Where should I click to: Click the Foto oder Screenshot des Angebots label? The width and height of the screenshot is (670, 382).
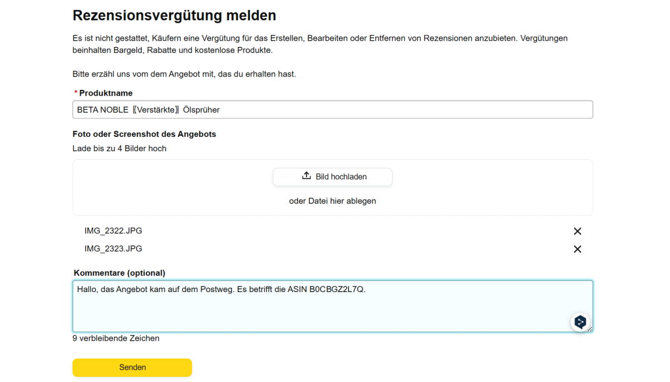(x=144, y=134)
